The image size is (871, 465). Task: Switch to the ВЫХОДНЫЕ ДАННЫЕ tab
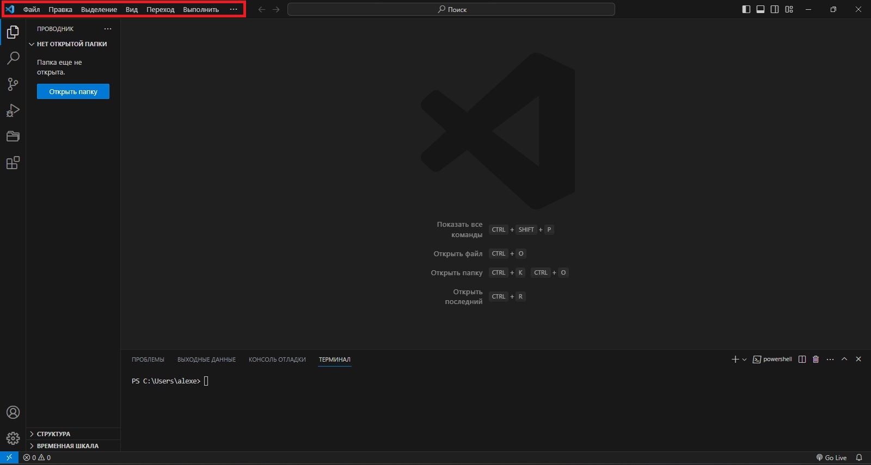(206, 359)
